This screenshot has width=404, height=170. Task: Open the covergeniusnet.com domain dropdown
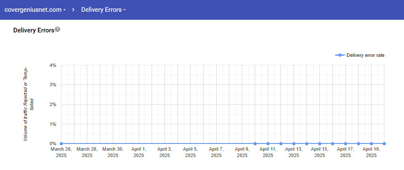pos(35,9)
